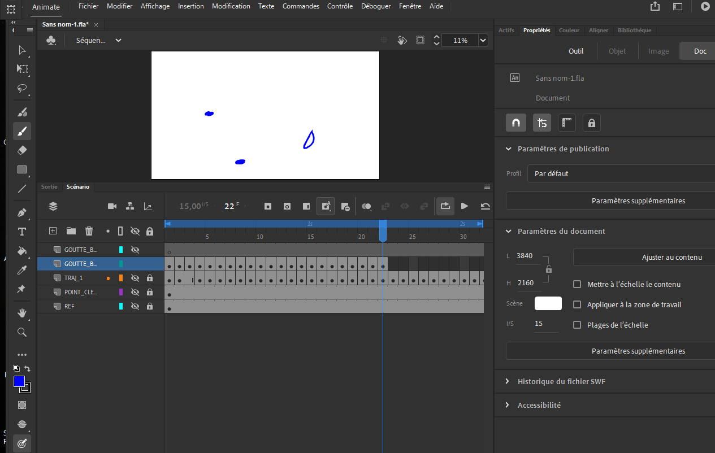Select the Pen tool
The image size is (715, 453).
22,212
